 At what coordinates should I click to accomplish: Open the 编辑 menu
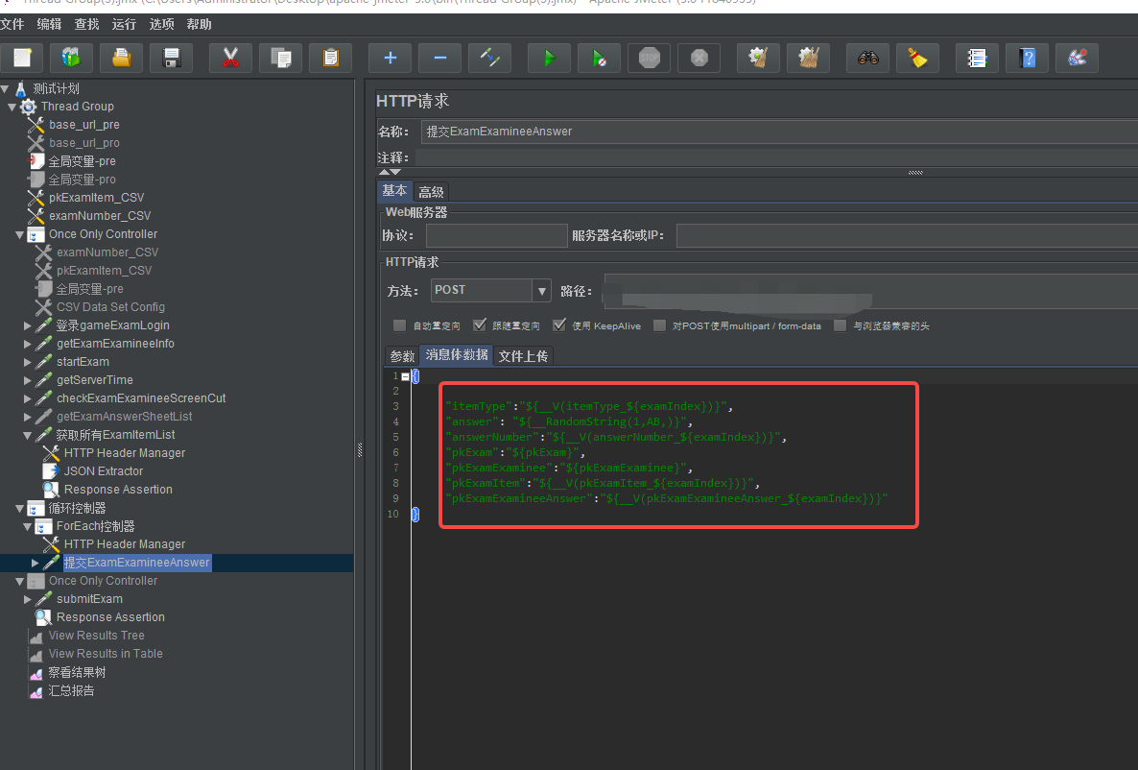(49, 24)
